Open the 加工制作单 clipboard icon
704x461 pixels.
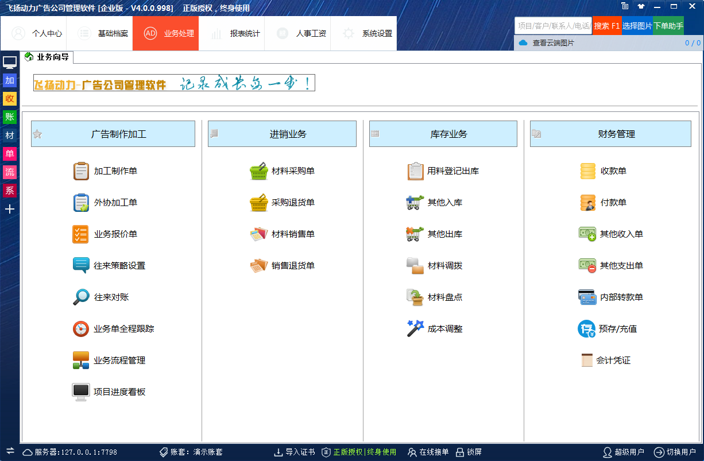(81, 171)
